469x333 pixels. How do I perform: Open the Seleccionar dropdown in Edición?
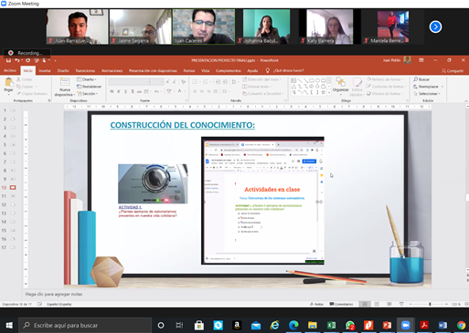[427, 94]
